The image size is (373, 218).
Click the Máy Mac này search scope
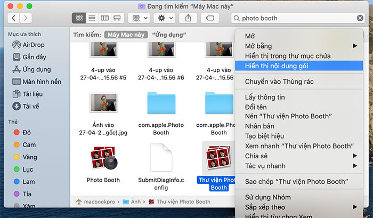tap(126, 35)
